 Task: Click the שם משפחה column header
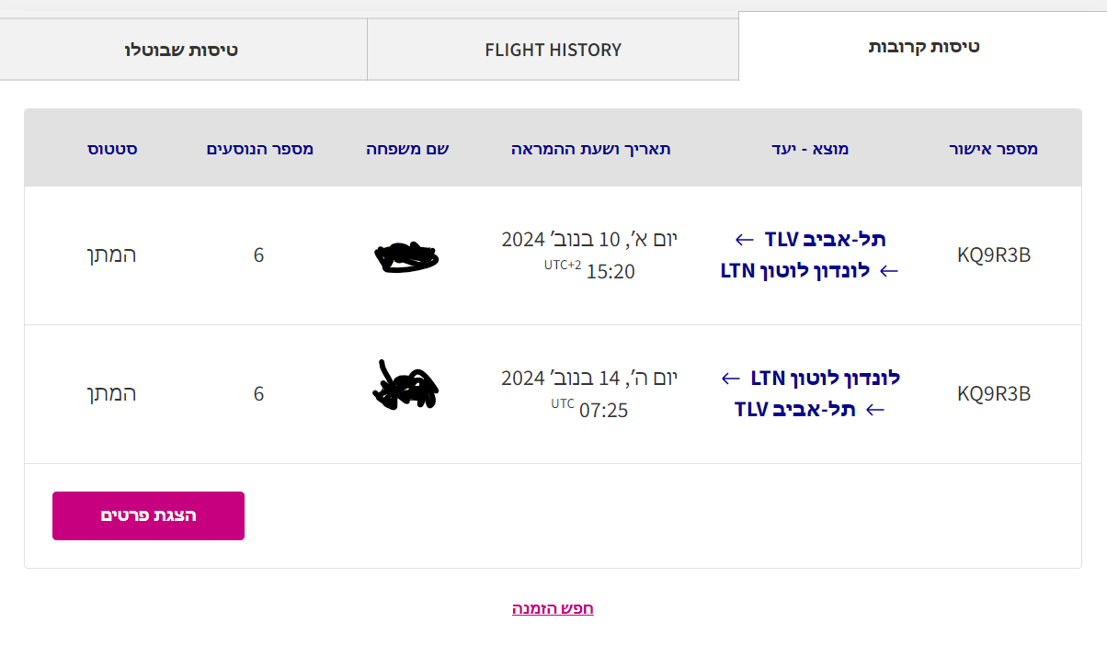click(407, 148)
